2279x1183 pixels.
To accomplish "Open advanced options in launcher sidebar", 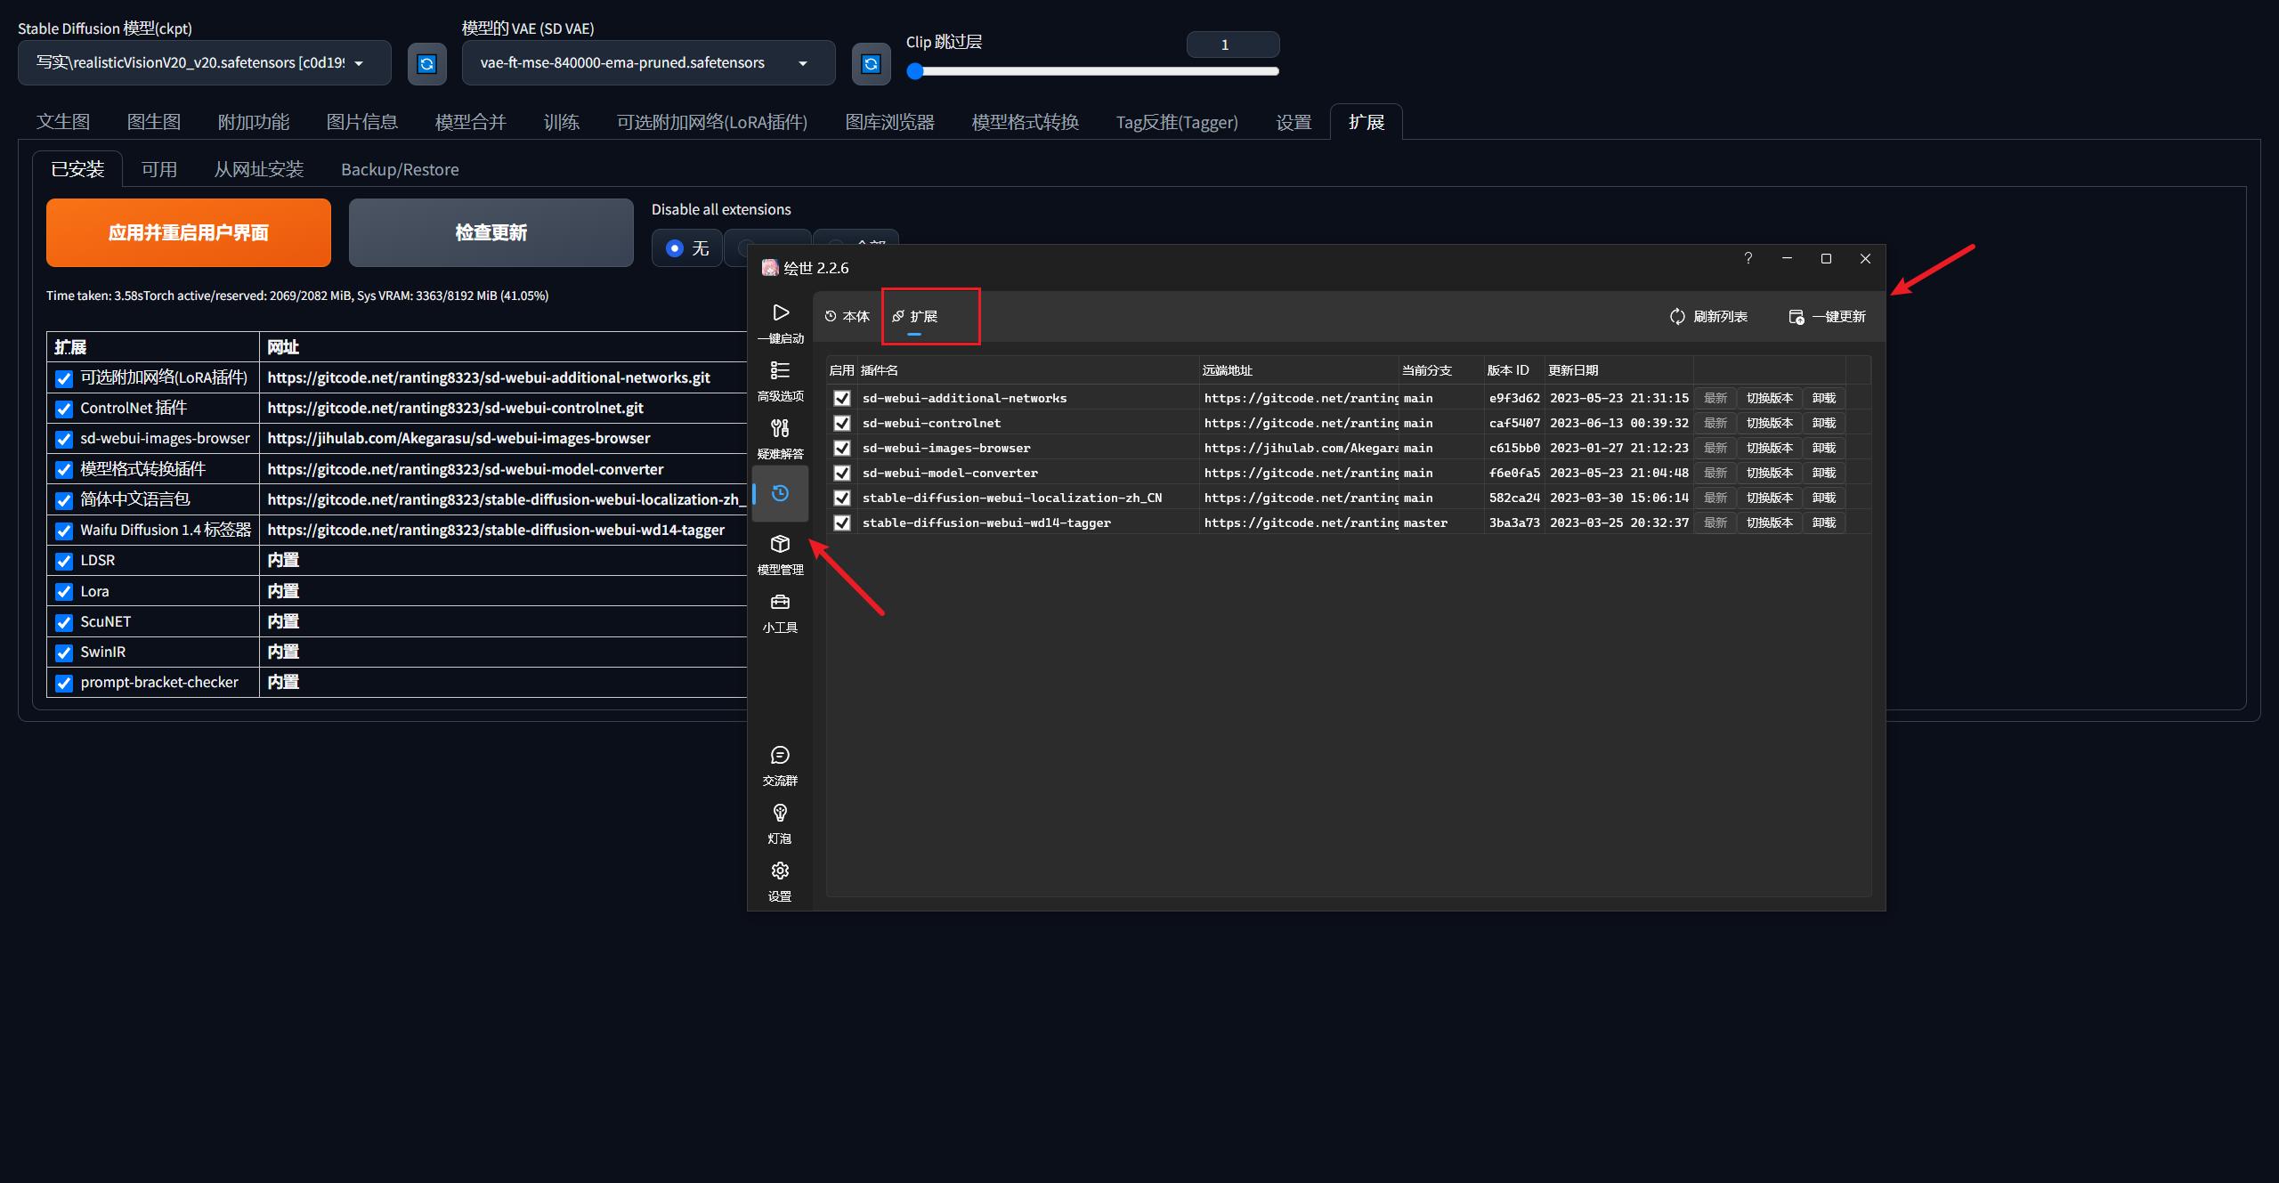I will point(780,371).
